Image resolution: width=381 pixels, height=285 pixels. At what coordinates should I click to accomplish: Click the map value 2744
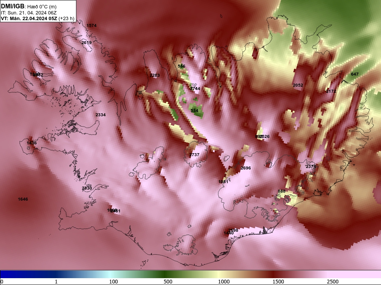(x=195, y=89)
